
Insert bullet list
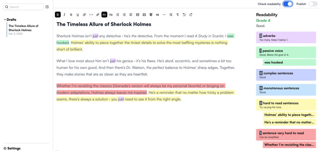[117, 15]
